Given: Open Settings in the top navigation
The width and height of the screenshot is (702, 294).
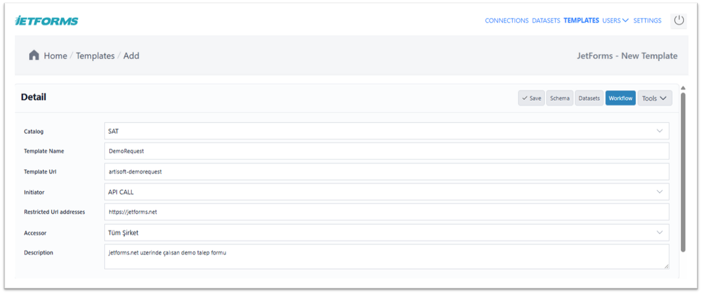Looking at the screenshot, I should (647, 21).
